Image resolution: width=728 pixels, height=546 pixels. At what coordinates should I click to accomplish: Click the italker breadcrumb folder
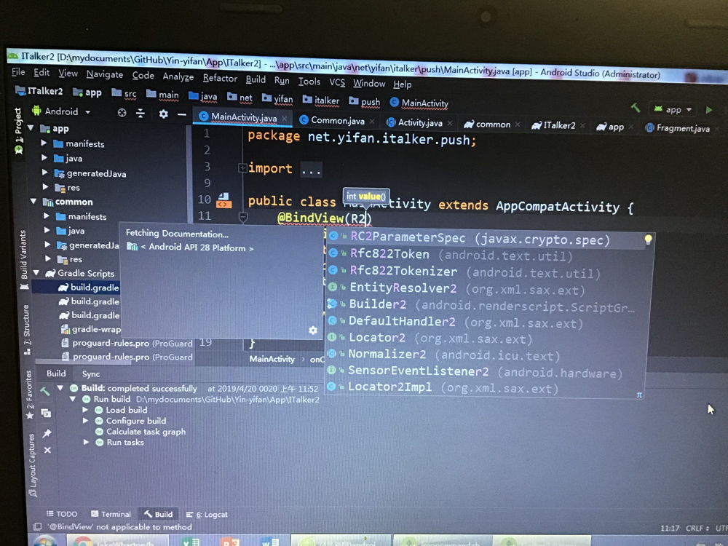tap(321, 100)
